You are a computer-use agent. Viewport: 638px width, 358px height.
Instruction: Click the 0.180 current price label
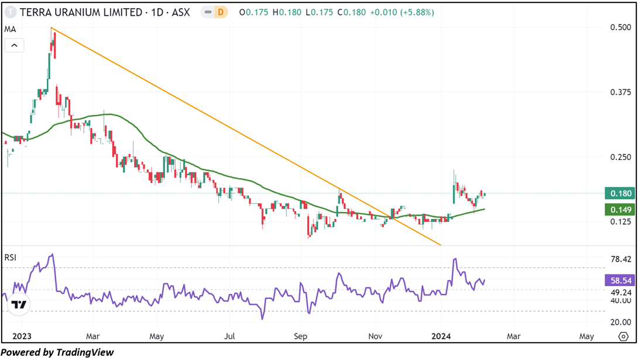tap(620, 194)
